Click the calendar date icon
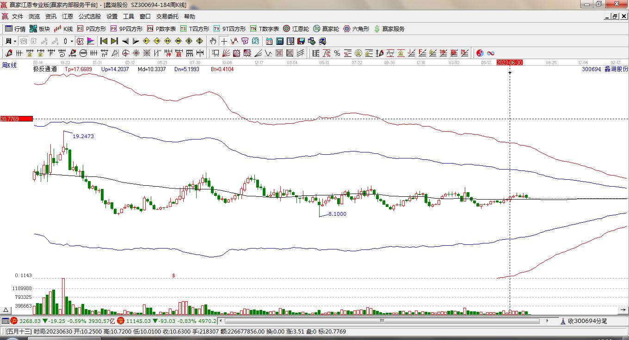 269,41
